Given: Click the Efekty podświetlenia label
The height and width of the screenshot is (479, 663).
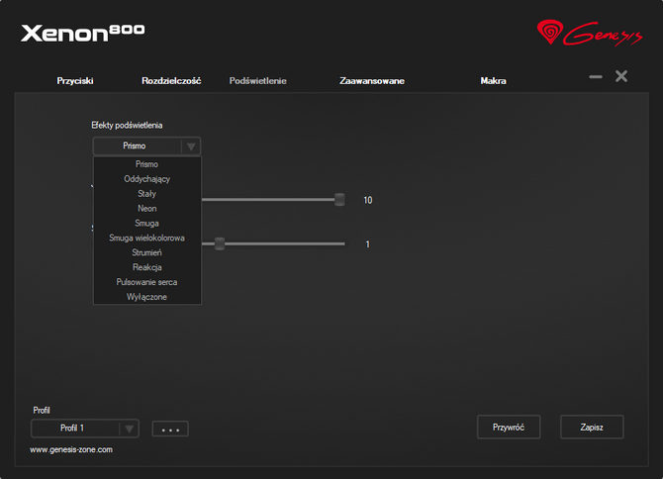Looking at the screenshot, I should 127,125.
